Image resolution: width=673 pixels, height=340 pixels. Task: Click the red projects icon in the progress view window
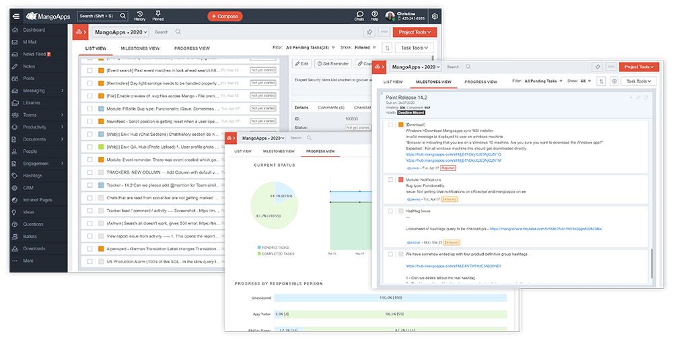(x=231, y=138)
